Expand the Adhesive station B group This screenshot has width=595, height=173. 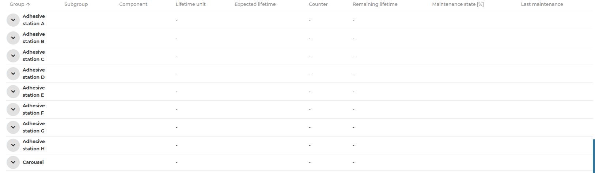pos(13,38)
